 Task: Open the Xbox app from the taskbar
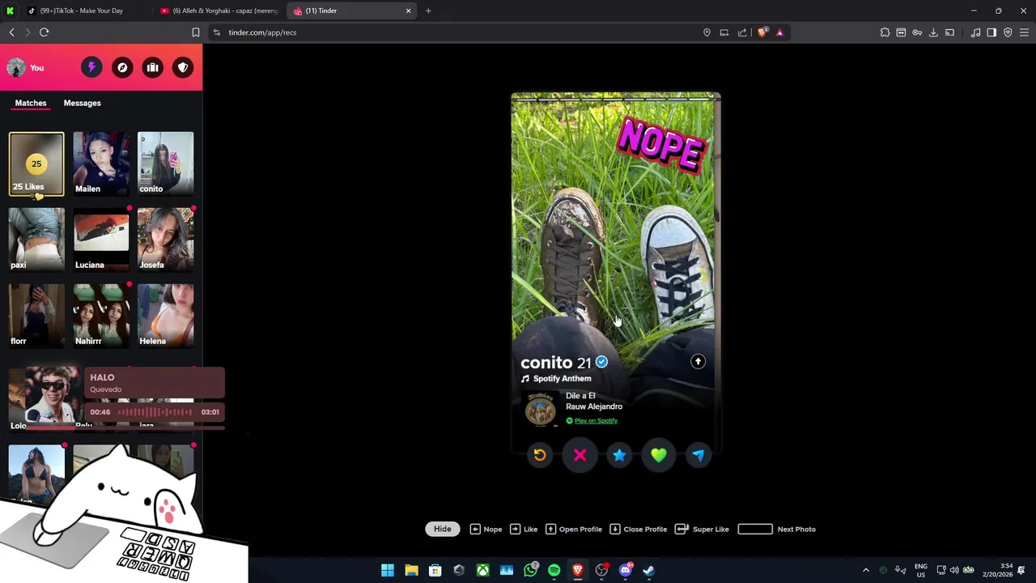[x=482, y=570]
